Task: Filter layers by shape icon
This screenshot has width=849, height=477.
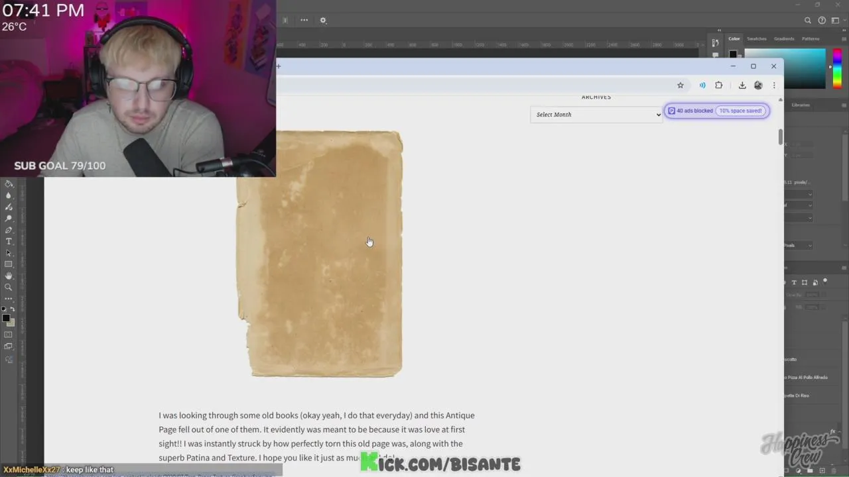Action: [x=805, y=282]
